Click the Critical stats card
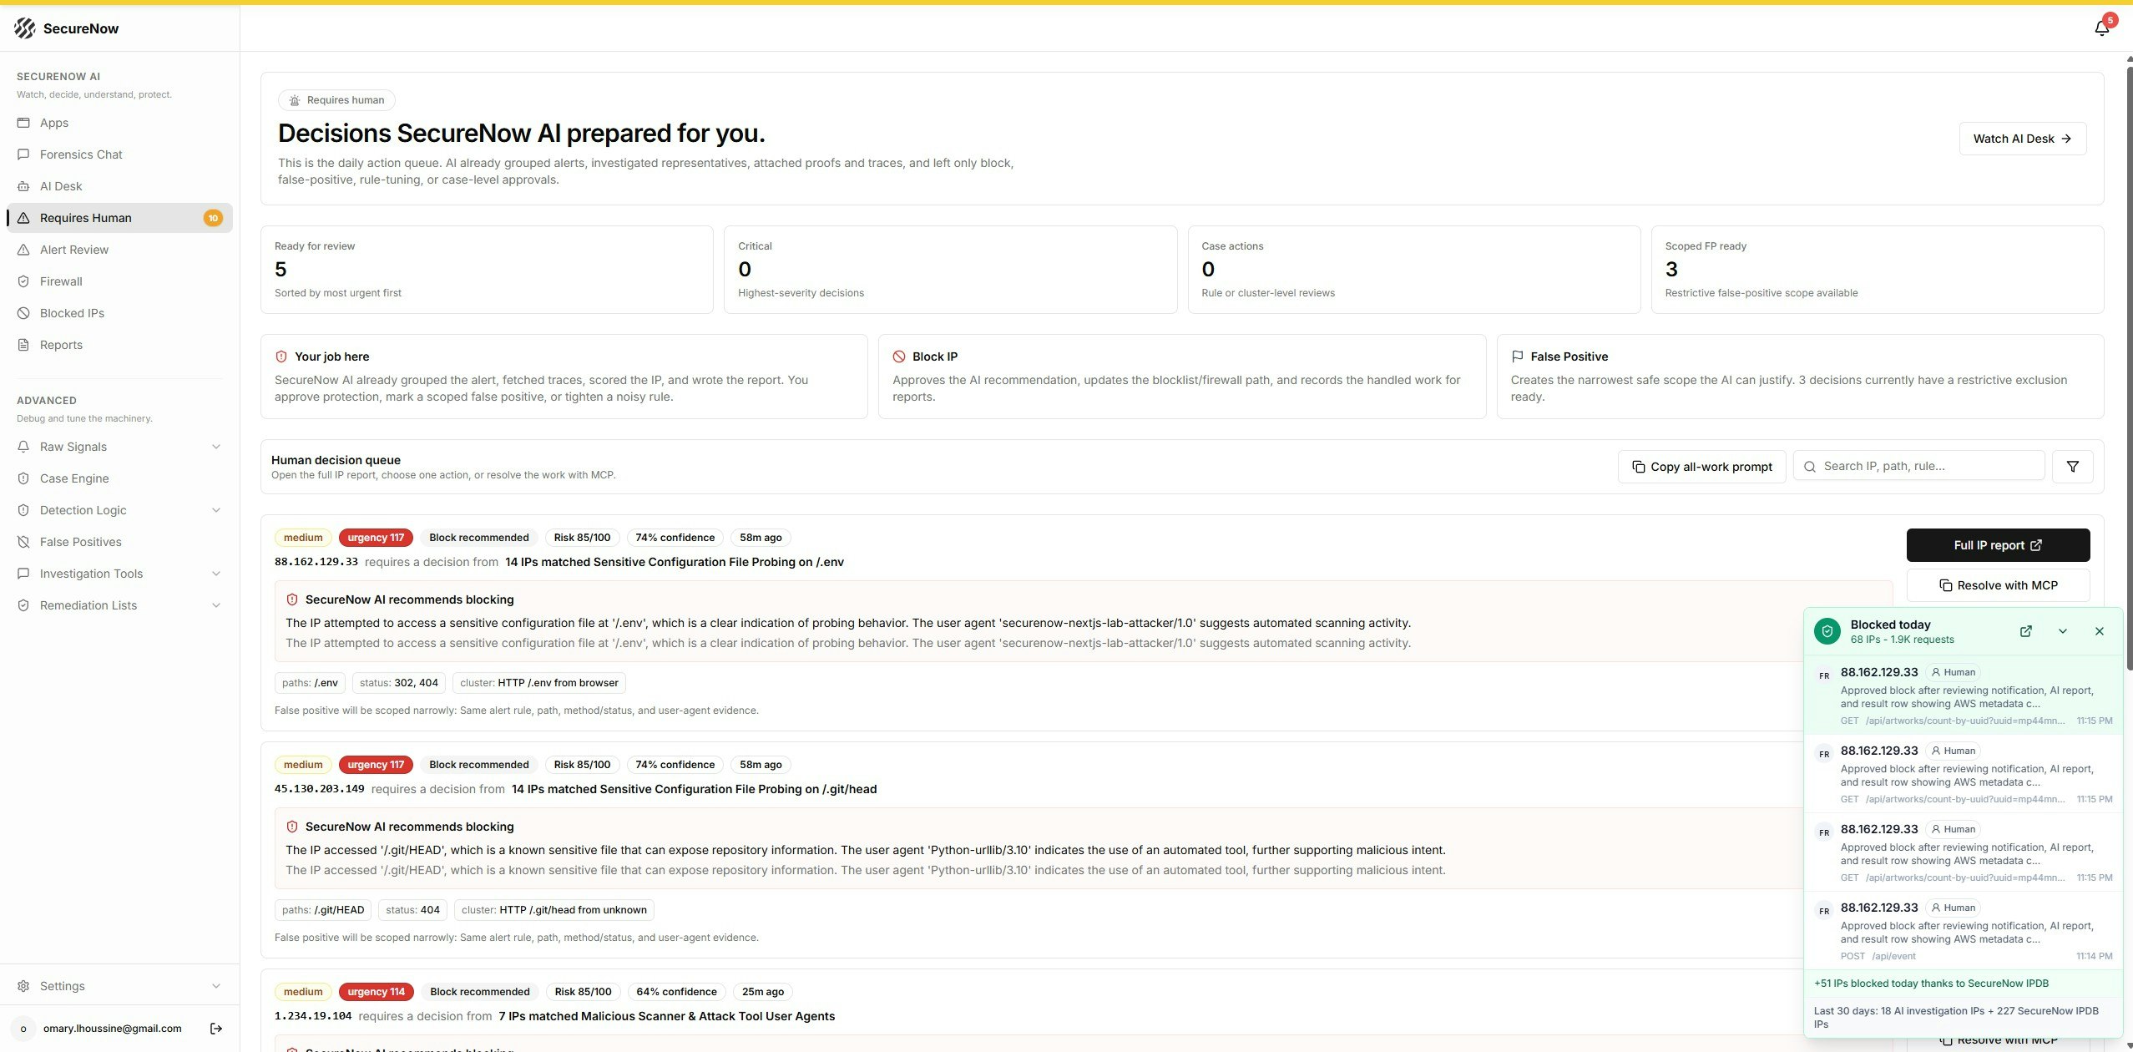This screenshot has width=2133, height=1052. point(950,270)
